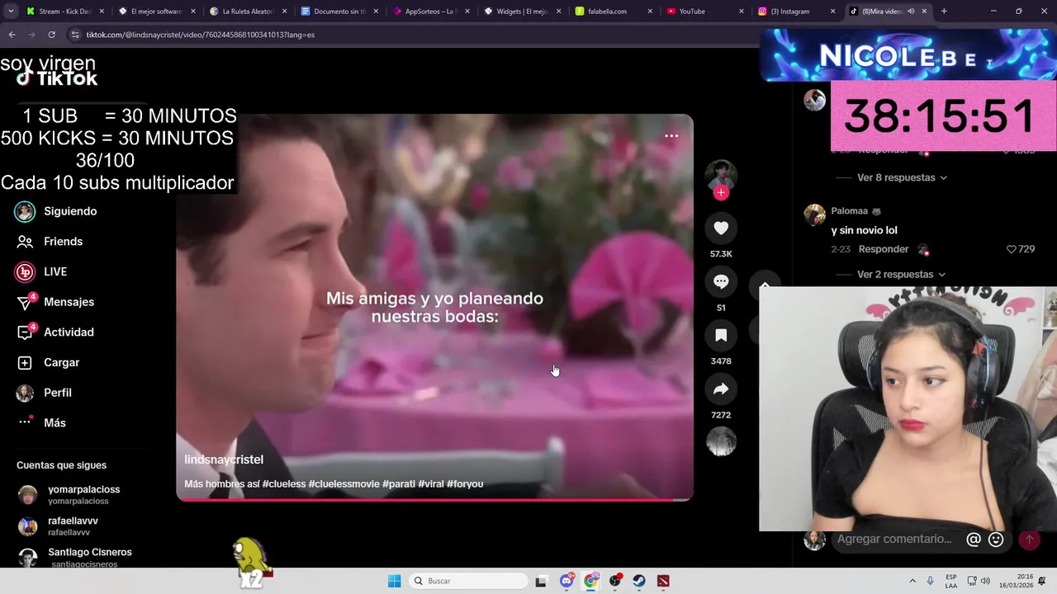
Task: Focus the tiktok.com address bar
Action: [413, 35]
